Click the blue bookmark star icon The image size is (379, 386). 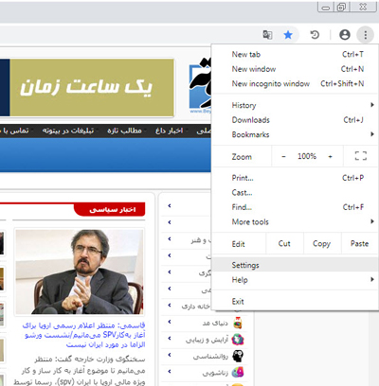click(x=288, y=34)
